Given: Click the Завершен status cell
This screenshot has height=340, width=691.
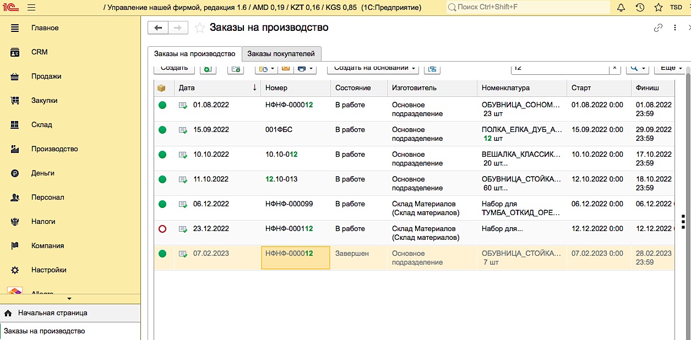Looking at the screenshot, I should (359, 258).
